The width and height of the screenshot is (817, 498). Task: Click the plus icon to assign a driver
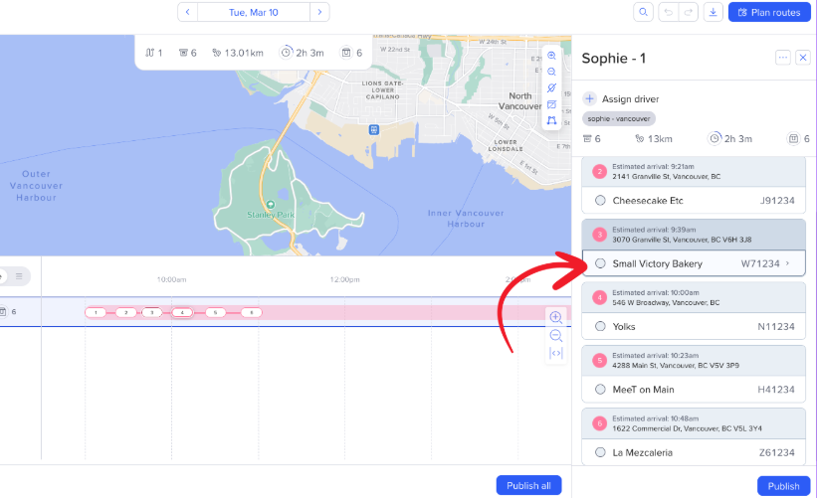(589, 98)
